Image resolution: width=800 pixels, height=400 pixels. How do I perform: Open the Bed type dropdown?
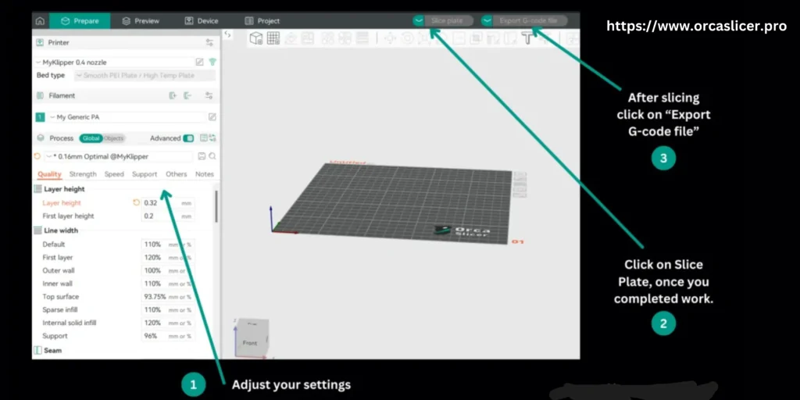pyautogui.click(x=145, y=76)
